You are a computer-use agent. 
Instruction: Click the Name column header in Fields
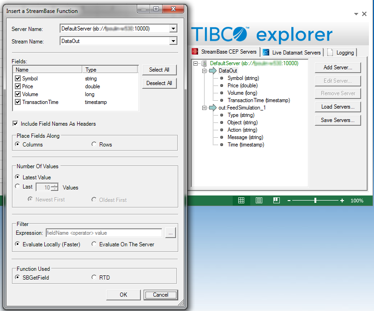48,70
